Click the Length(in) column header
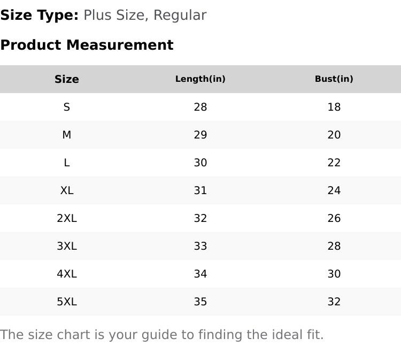 (200, 79)
